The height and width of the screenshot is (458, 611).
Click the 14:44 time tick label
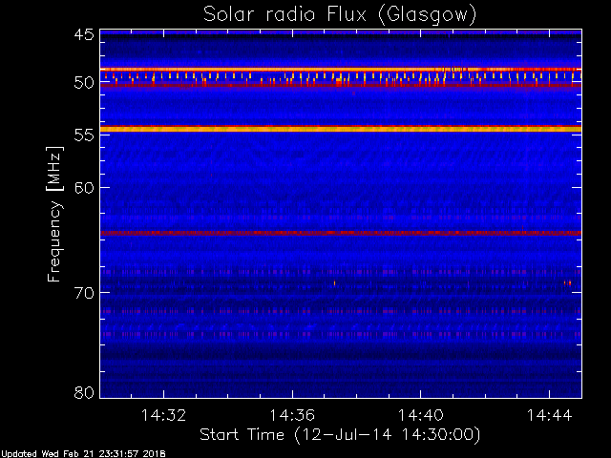click(x=550, y=415)
